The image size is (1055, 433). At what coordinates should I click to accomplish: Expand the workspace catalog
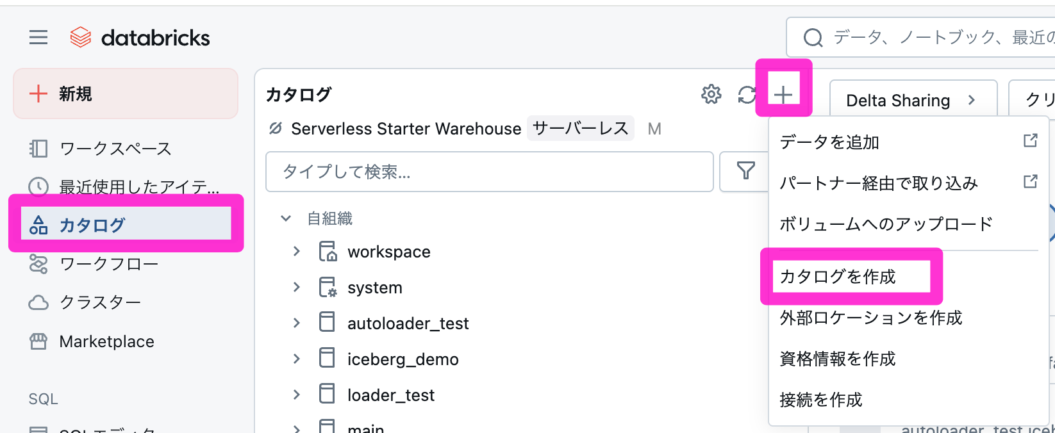tap(297, 252)
